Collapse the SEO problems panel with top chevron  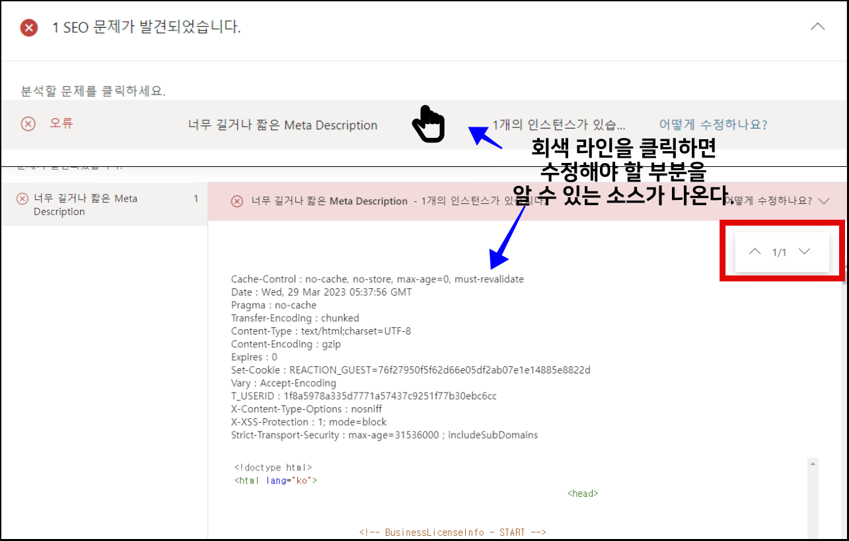click(x=817, y=27)
